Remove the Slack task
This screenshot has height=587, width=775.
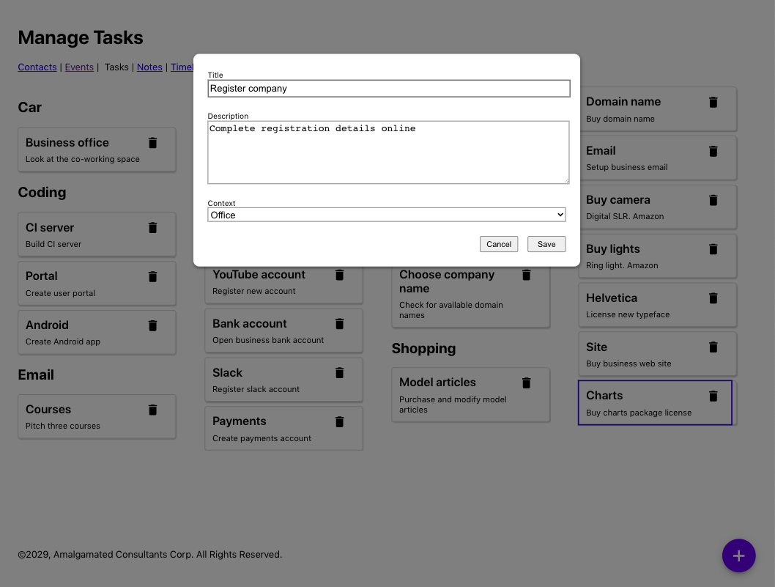click(340, 373)
